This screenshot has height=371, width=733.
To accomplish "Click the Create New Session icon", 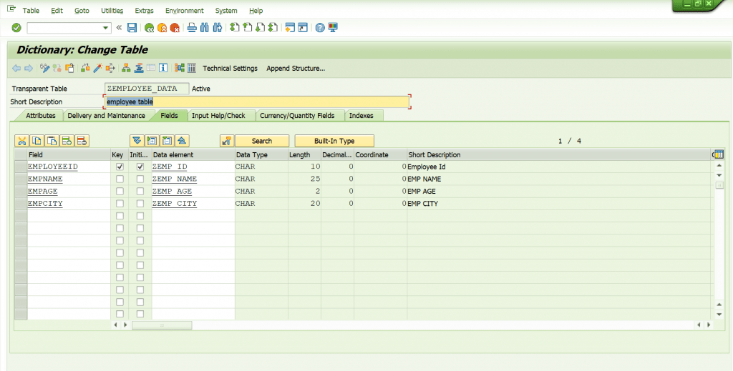I will (290, 28).
